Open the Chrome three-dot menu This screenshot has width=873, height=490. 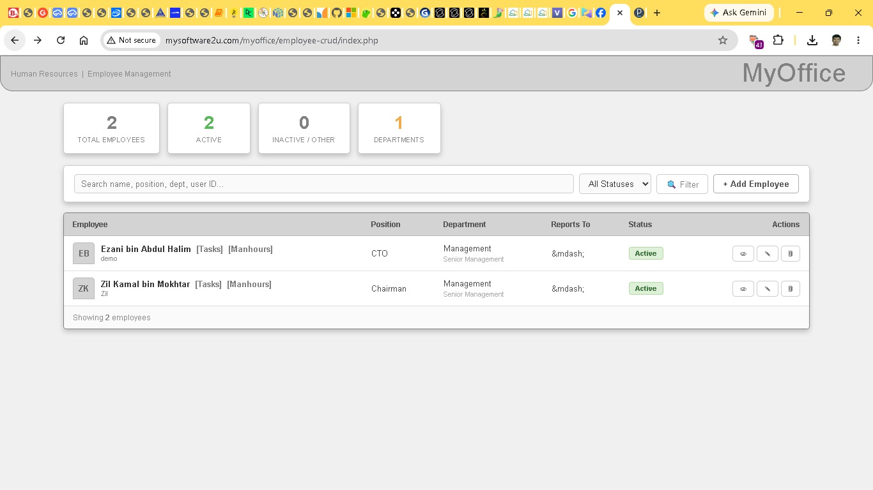pos(858,40)
